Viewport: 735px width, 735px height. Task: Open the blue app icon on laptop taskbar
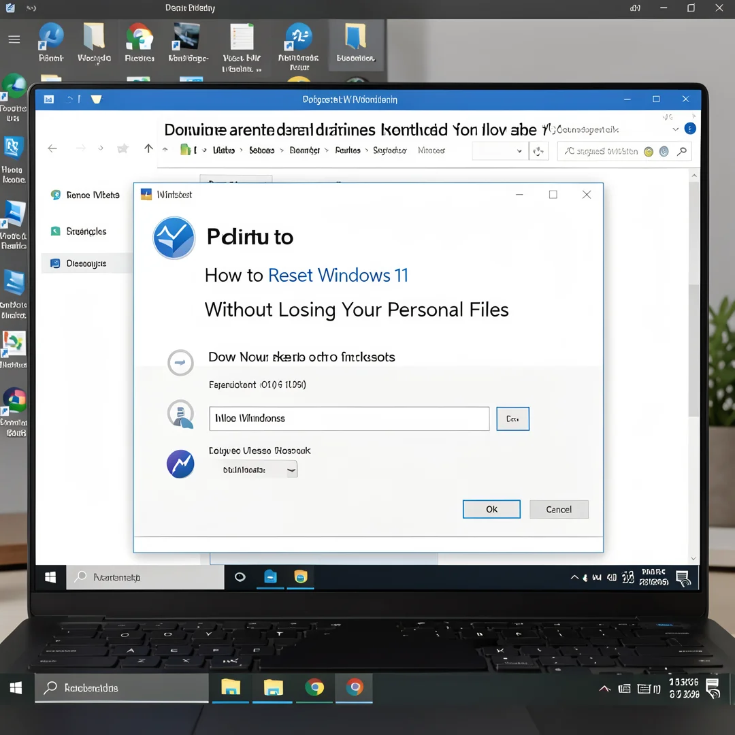click(270, 577)
